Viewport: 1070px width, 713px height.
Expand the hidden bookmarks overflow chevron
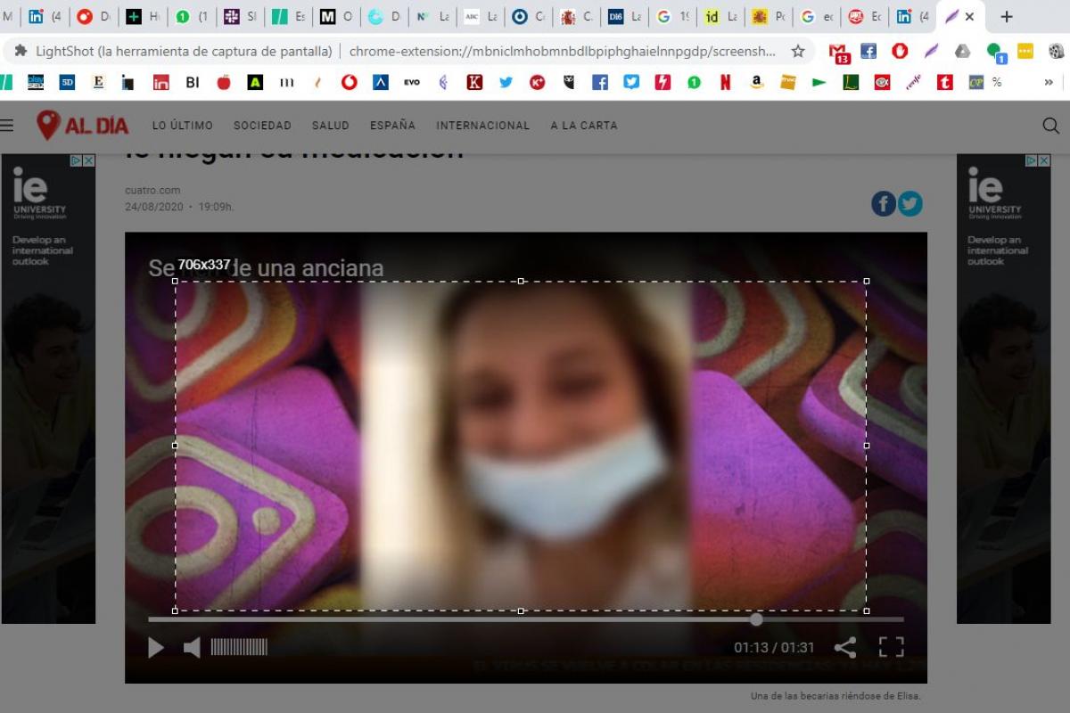coord(1048,82)
